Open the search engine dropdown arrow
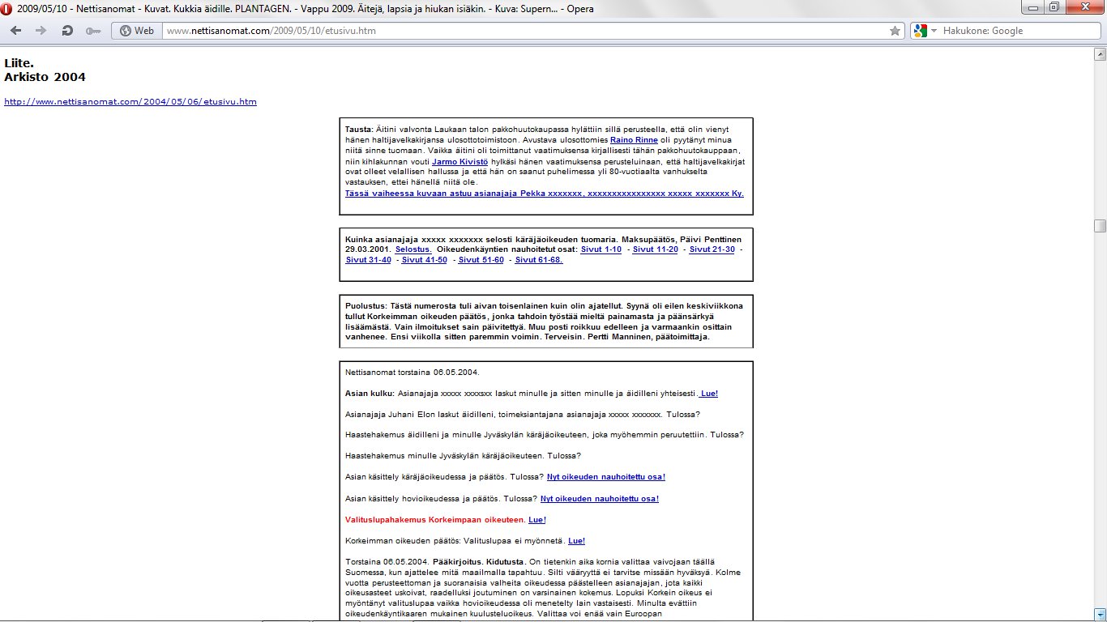This screenshot has height=622, width=1107. [934, 31]
